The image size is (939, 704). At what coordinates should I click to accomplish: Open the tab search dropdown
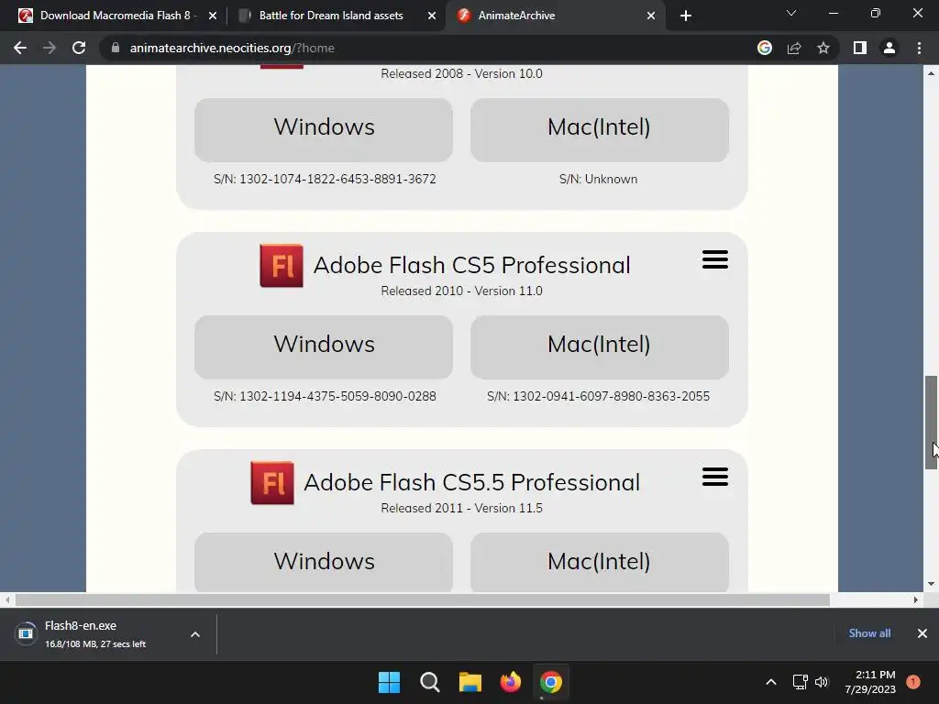click(x=791, y=13)
